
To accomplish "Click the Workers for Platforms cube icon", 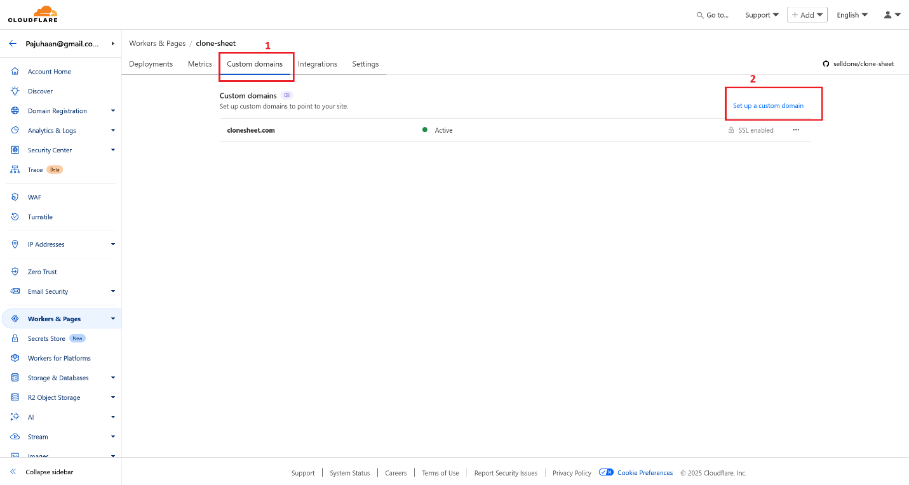I will click(15, 358).
